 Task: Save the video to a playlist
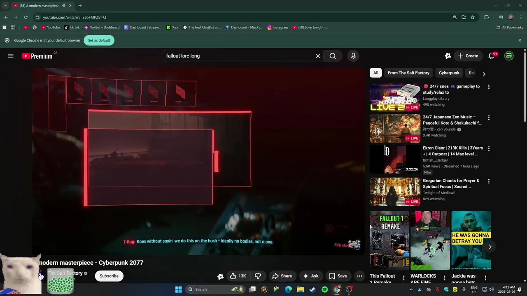click(338, 276)
